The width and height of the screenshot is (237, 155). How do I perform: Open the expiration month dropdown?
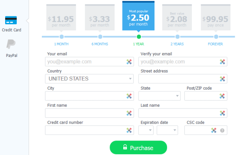pos(146,130)
